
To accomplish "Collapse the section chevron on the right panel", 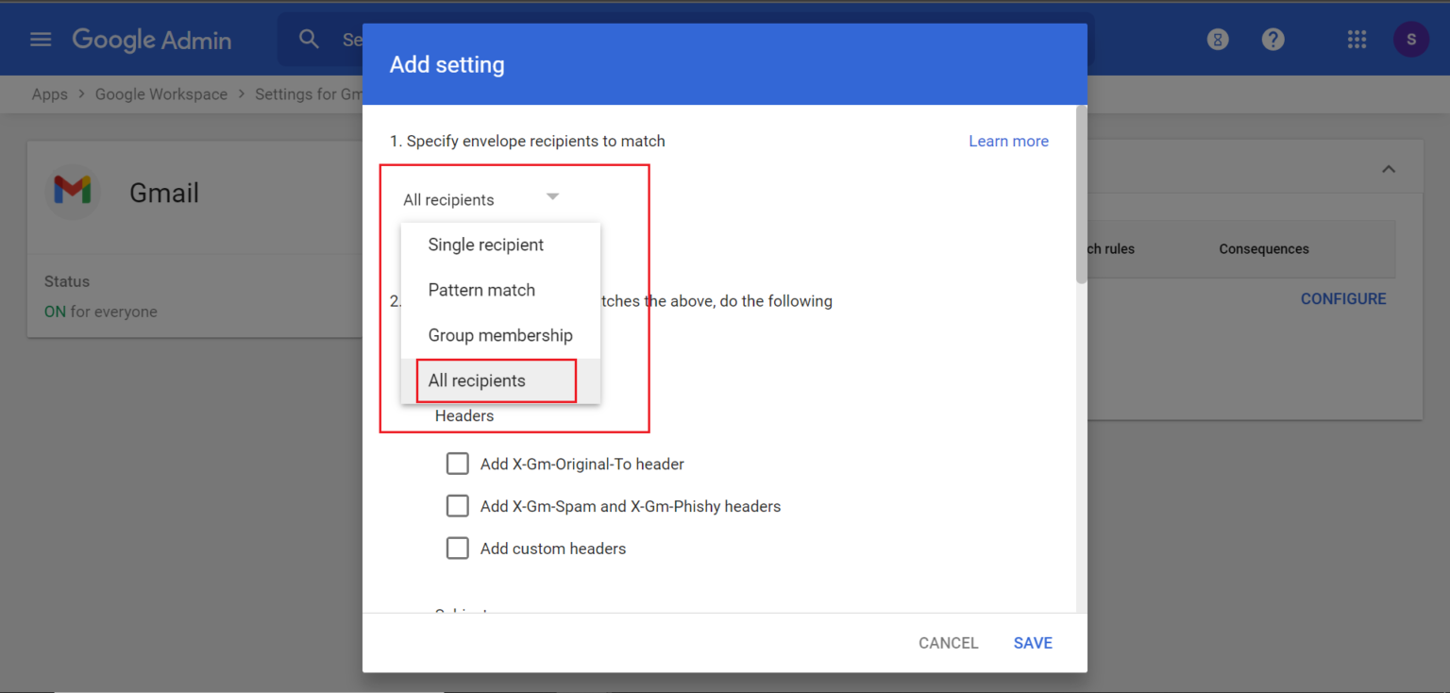I will pyautogui.click(x=1389, y=169).
